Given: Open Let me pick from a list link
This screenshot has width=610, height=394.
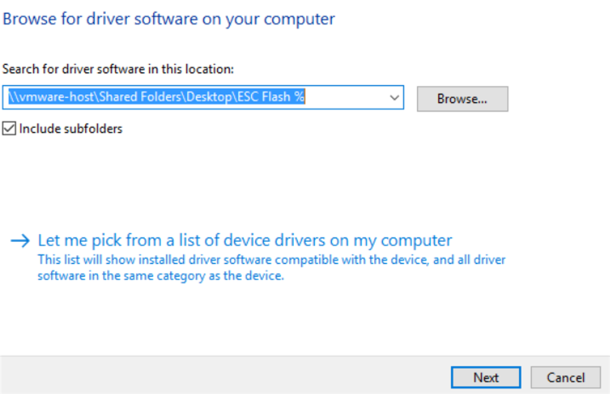Looking at the screenshot, I should 245,241.
